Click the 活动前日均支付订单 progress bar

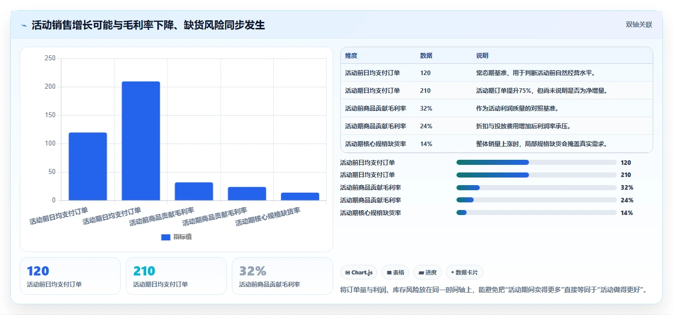point(537,162)
